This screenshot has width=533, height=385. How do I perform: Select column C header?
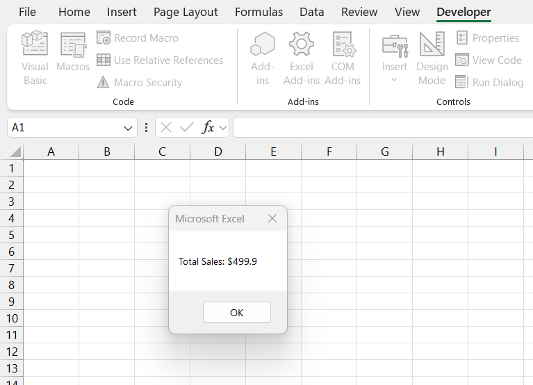(x=163, y=151)
